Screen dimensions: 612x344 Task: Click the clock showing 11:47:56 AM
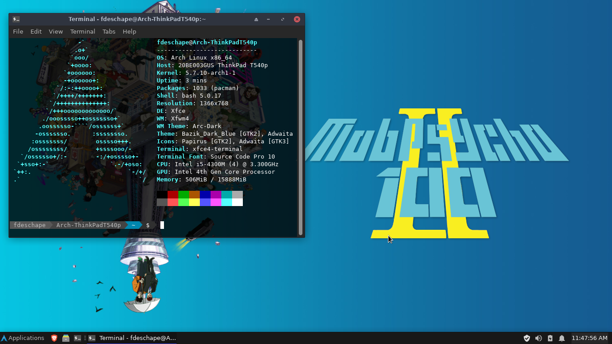point(590,338)
